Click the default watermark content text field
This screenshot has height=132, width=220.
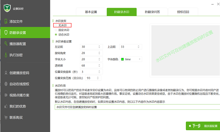coord(137,107)
